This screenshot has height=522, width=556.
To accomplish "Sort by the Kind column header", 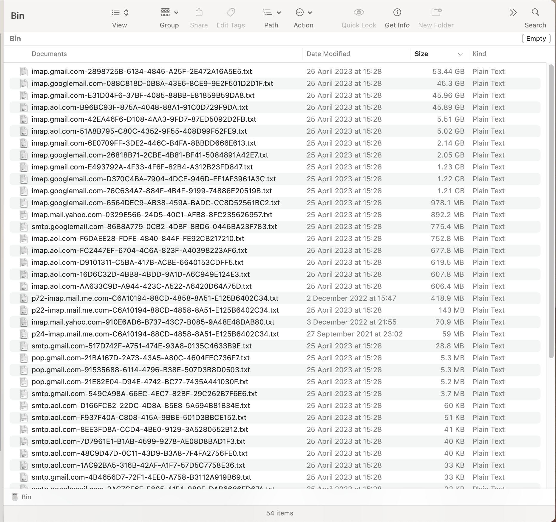I will coord(479,54).
